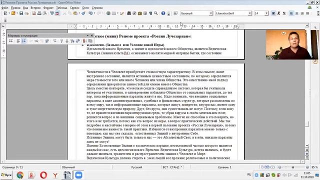The image size is (320, 180).
Task: Open the Справка menu
Action: [97, 8]
